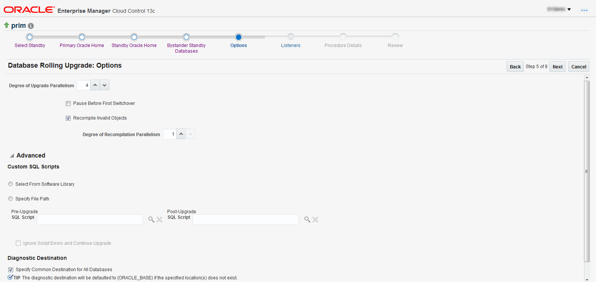Click the search icon for Post-Upgrade SQL Script

point(307,220)
